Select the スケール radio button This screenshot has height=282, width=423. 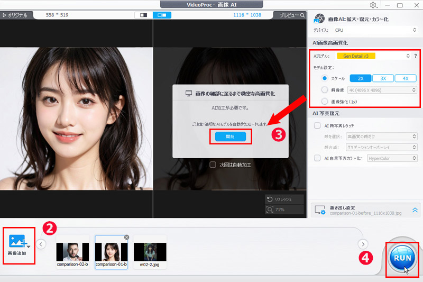pyautogui.click(x=325, y=78)
